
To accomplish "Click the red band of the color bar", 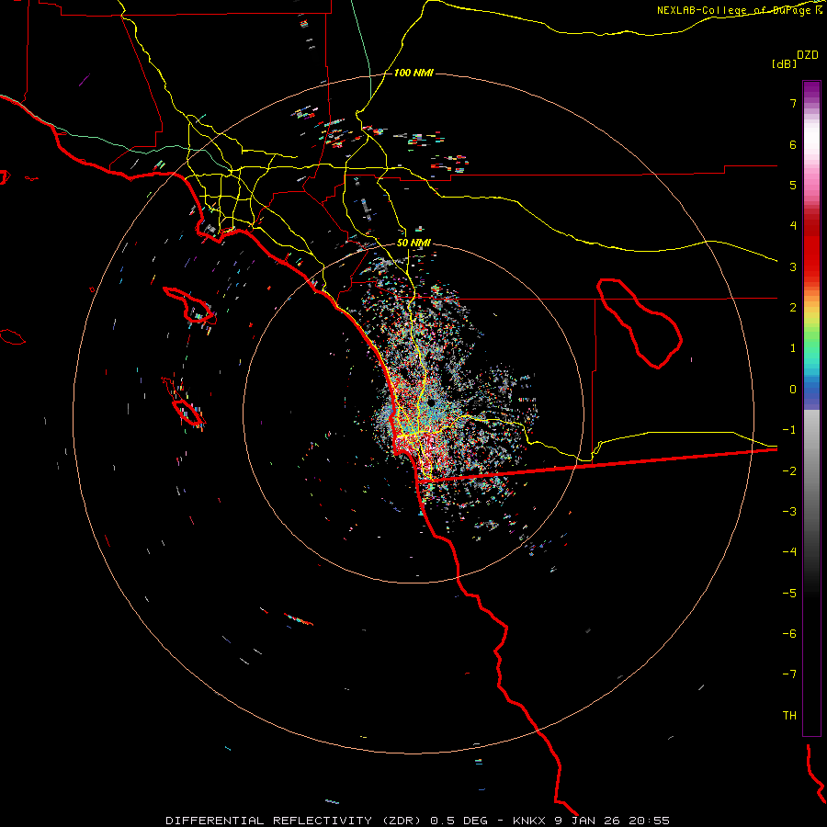I will (x=811, y=248).
